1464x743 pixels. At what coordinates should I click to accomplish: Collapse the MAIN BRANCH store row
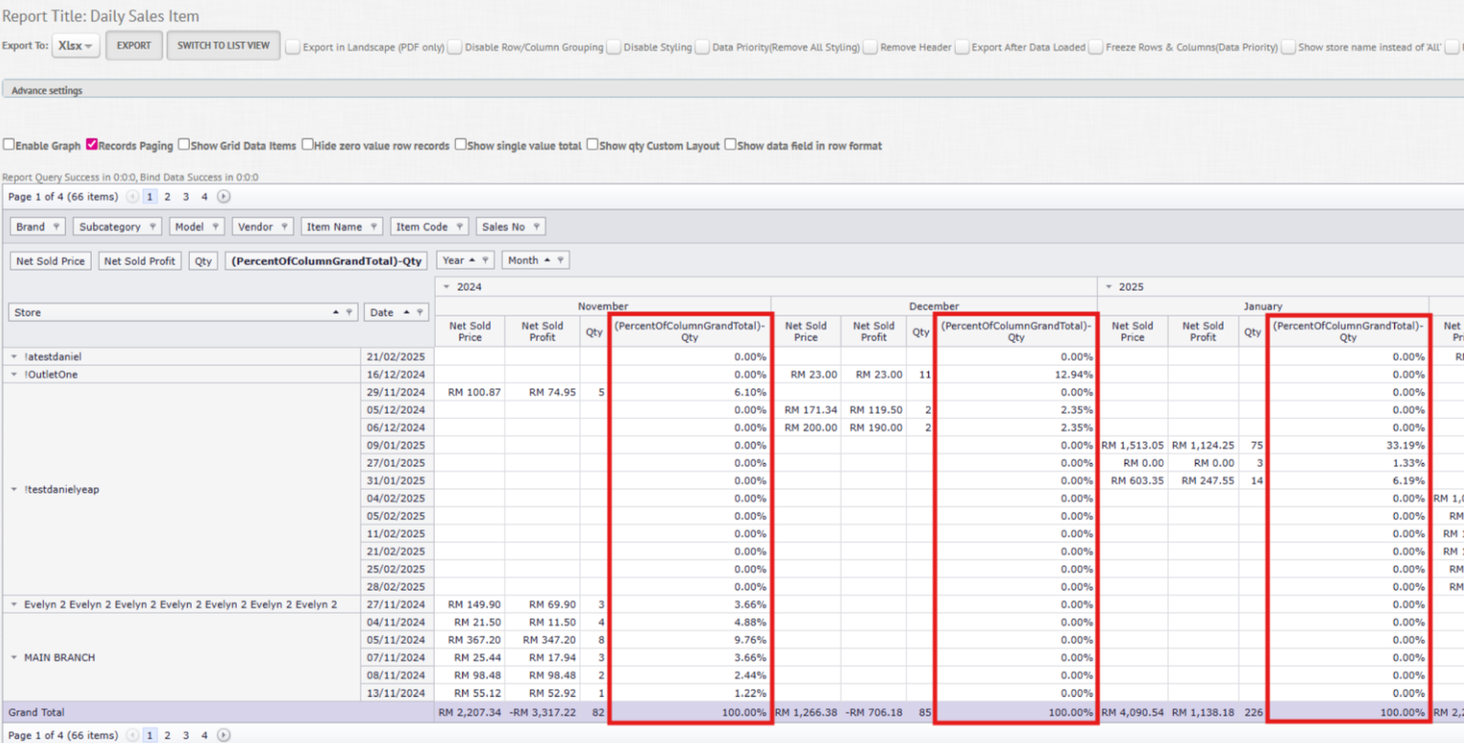tap(14, 658)
